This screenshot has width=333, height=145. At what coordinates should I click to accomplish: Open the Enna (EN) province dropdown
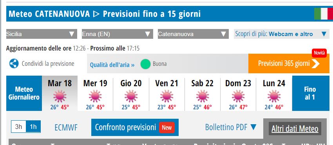(x=118, y=34)
